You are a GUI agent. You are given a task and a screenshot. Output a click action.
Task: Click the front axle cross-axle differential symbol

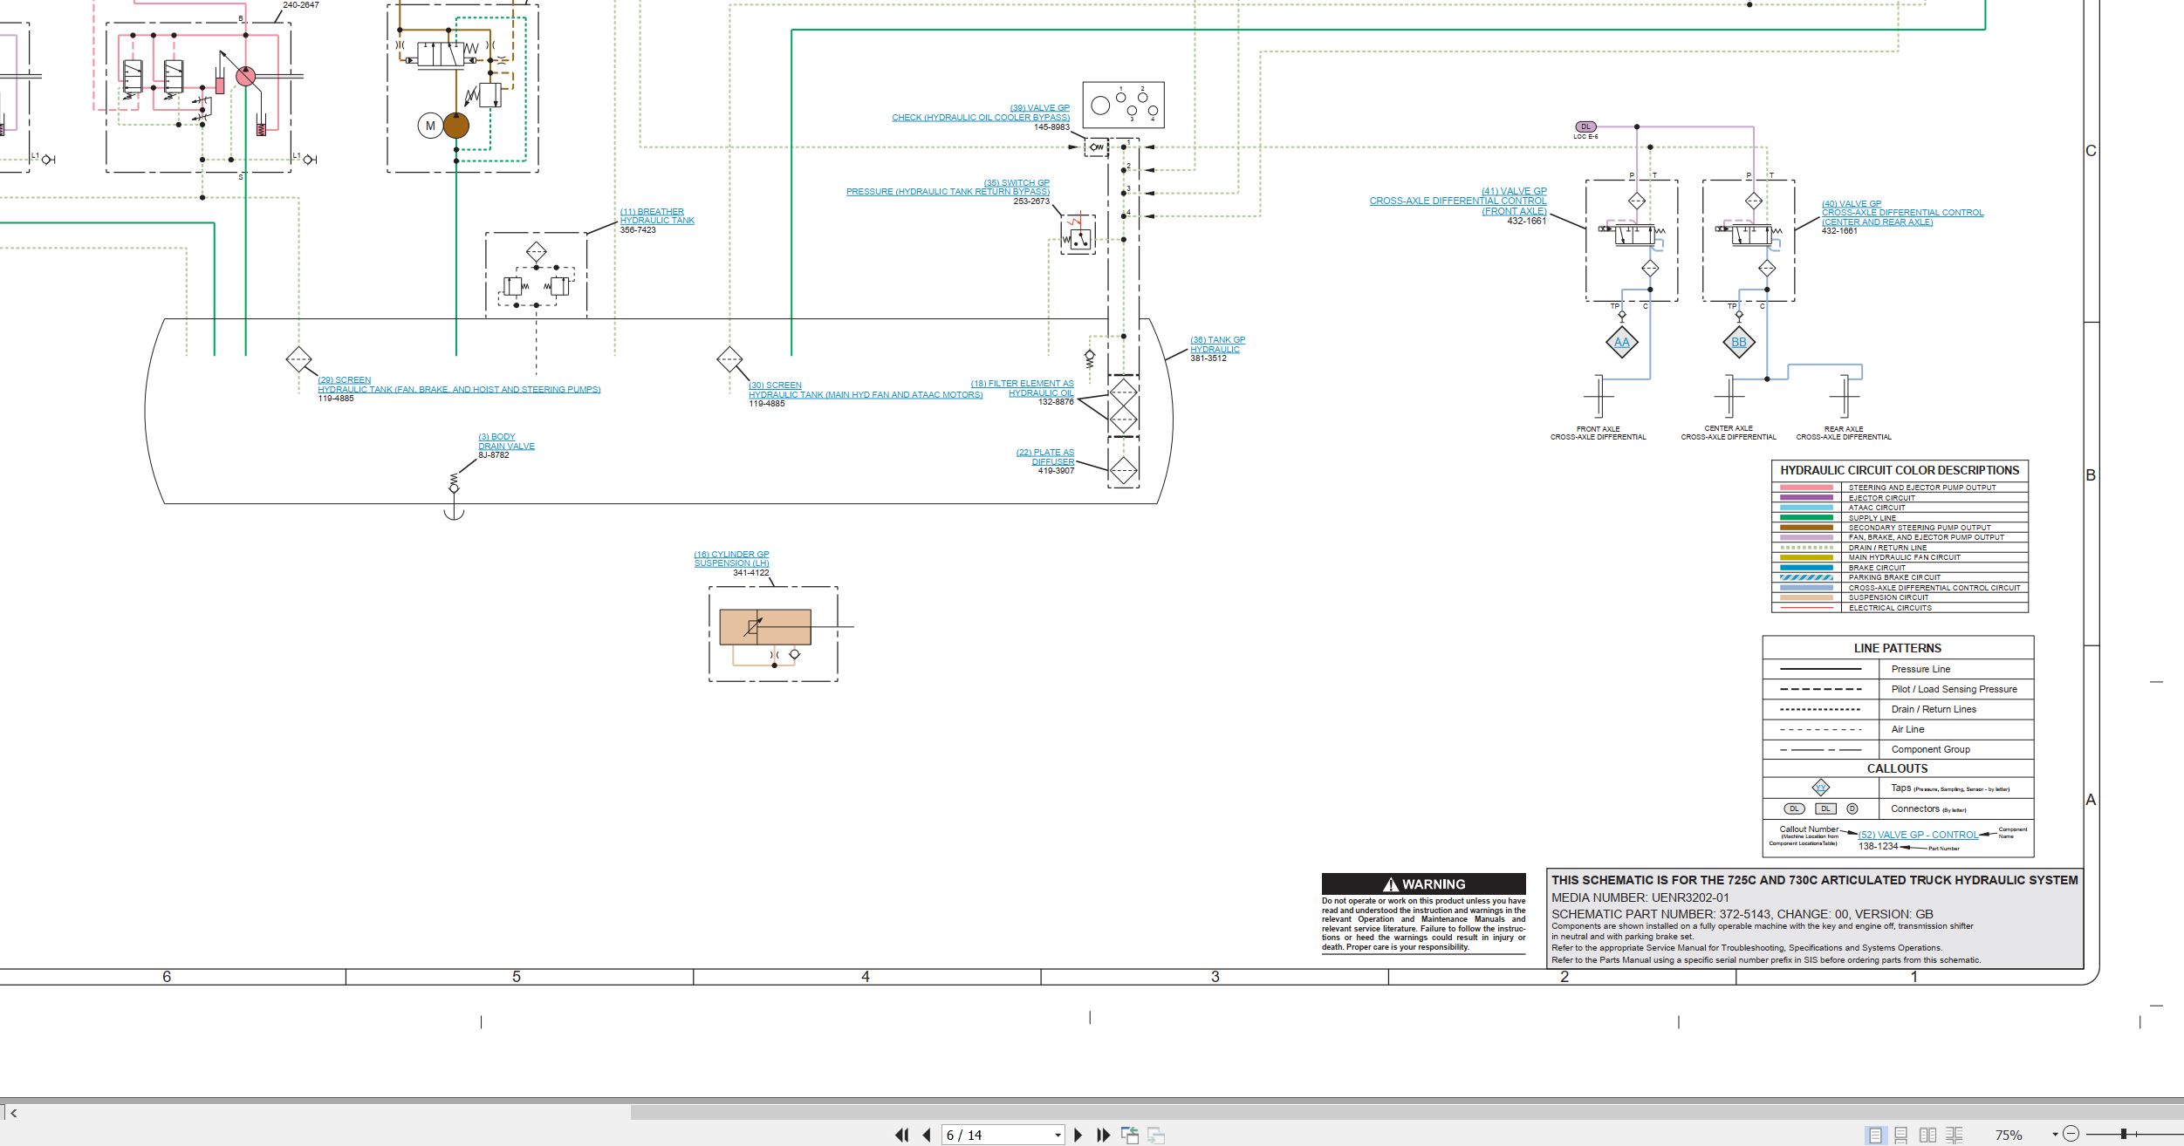[1599, 397]
